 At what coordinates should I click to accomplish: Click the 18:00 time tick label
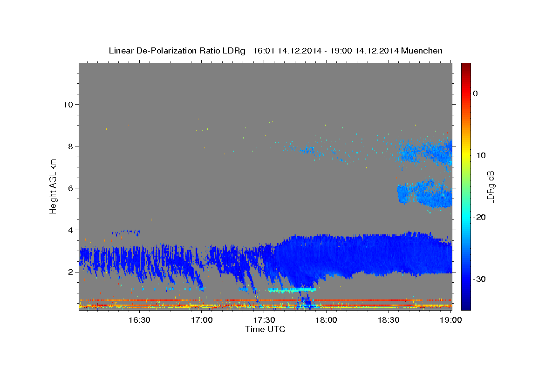[x=327, y=320]
